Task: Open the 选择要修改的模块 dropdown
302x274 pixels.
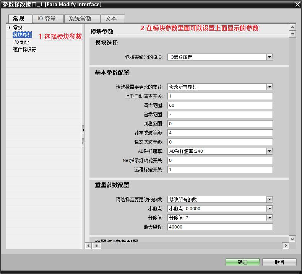Action: [x=270, y=57]
